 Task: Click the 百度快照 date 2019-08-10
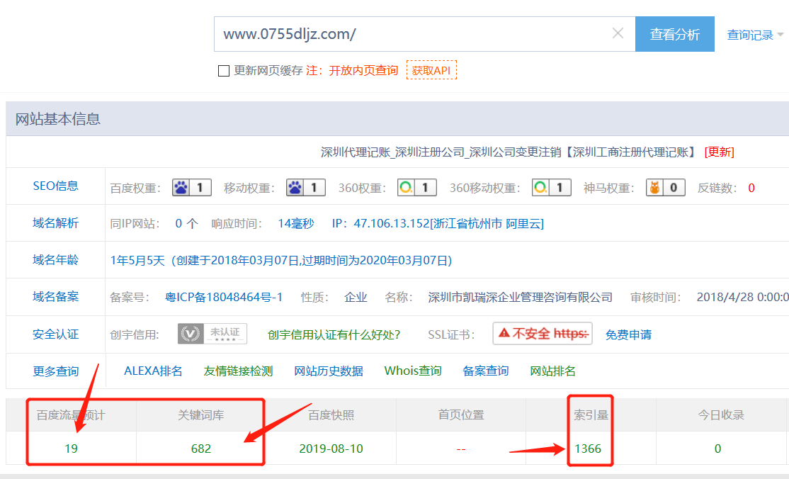[x=331, y=449]
